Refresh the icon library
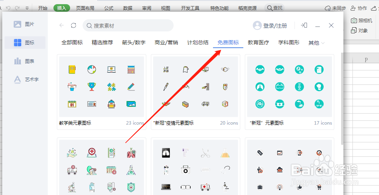379x195 pixels. pos(74,25)
